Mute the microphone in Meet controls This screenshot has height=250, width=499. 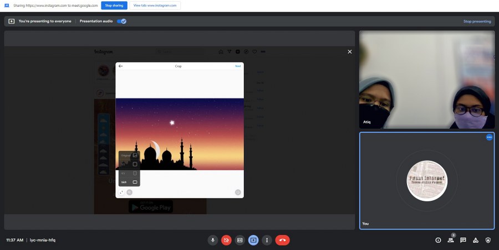[212, 240]
